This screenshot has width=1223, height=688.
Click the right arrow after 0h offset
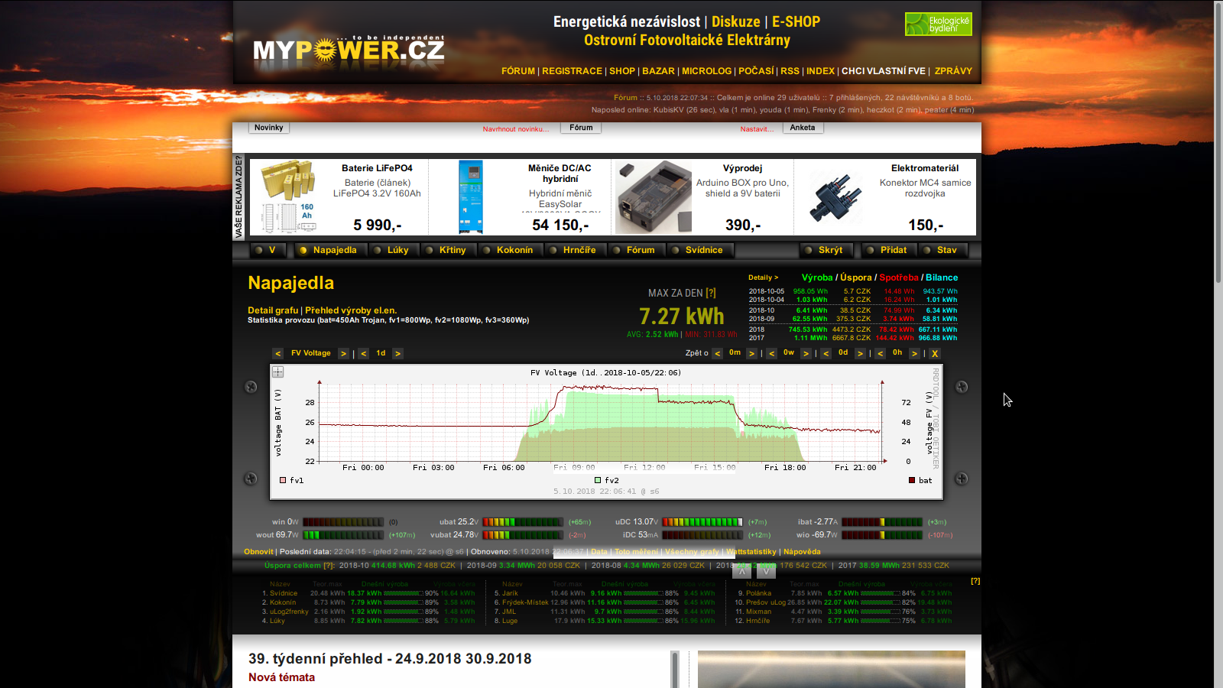click(914, 353)
